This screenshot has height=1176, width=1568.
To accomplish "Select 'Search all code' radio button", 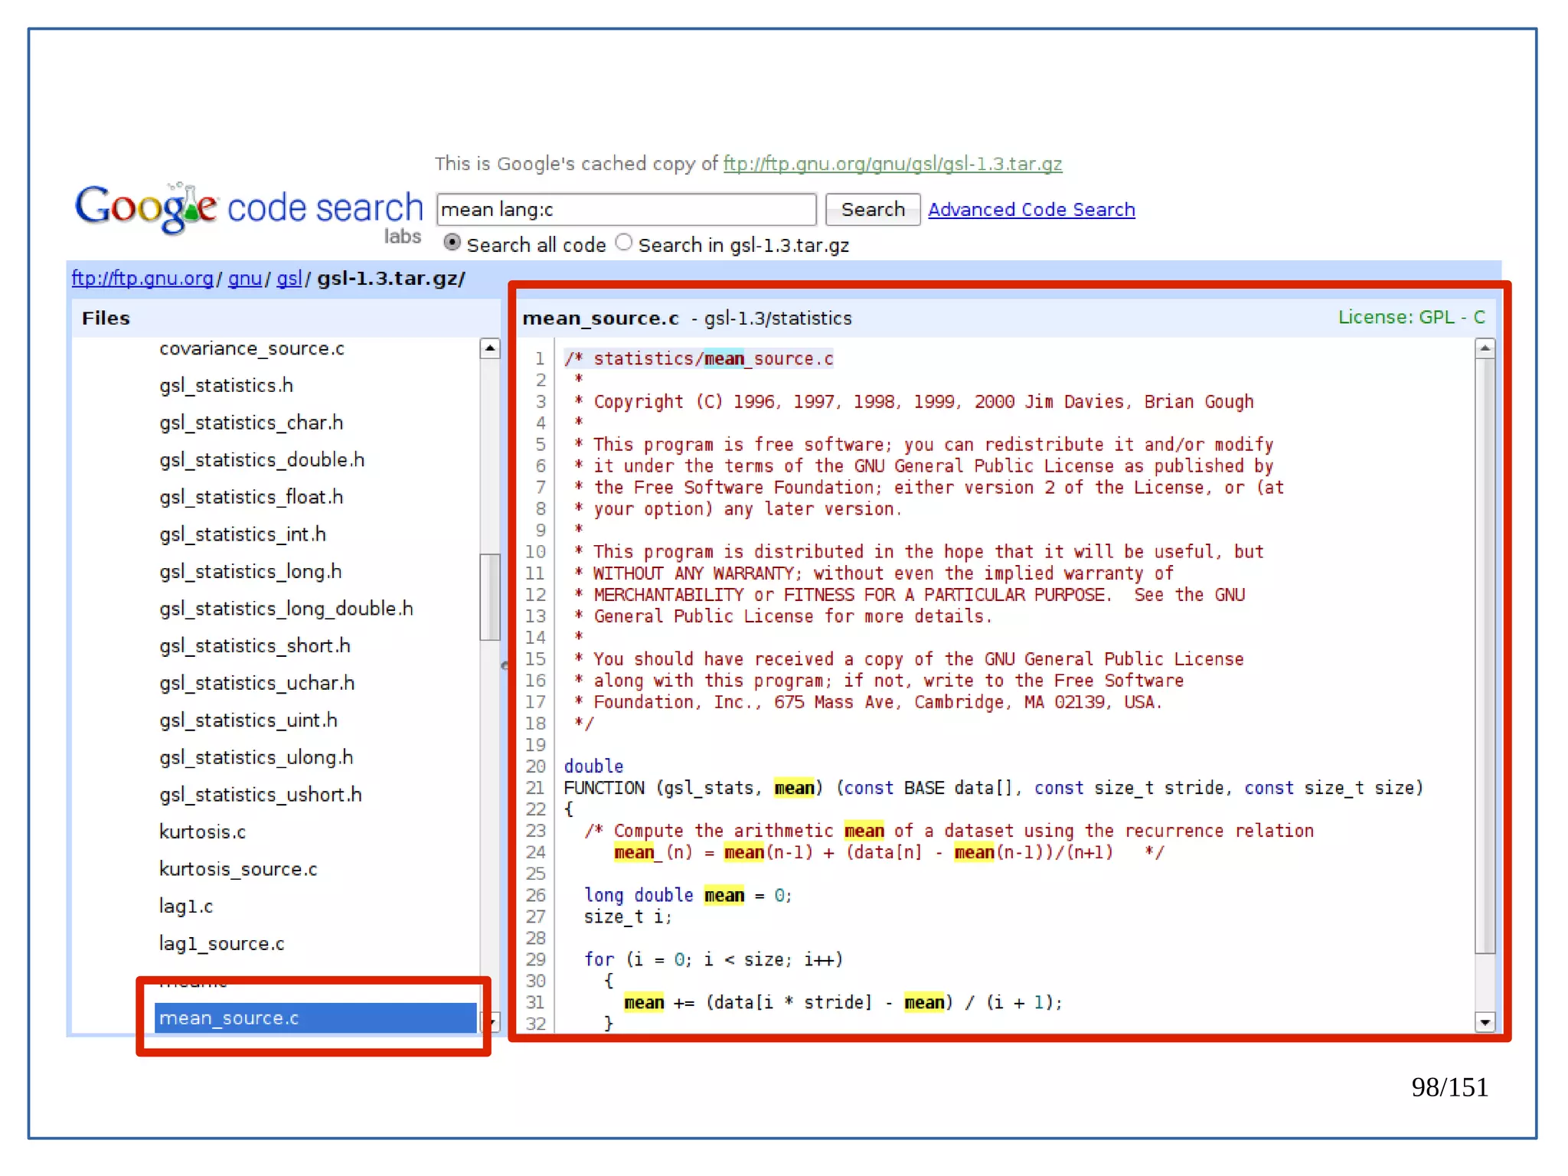I will (452, 243).
